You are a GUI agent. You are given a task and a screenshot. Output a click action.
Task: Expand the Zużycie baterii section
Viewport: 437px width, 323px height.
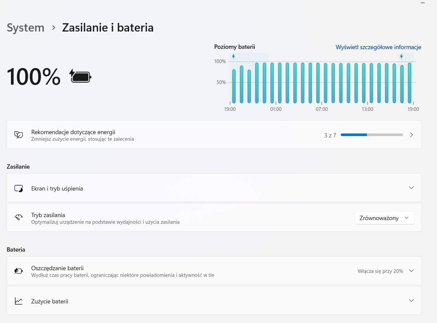[411, 300]
